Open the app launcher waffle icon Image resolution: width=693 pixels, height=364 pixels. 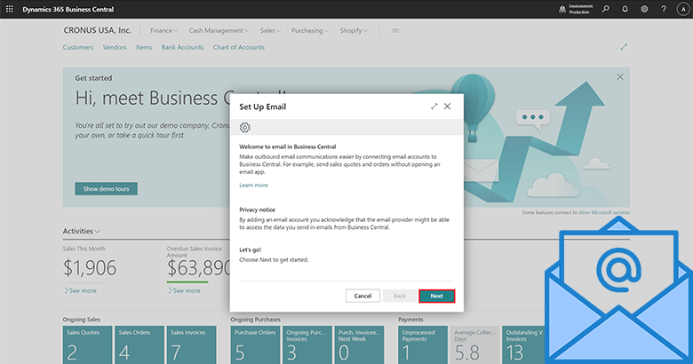click(9, 9)
